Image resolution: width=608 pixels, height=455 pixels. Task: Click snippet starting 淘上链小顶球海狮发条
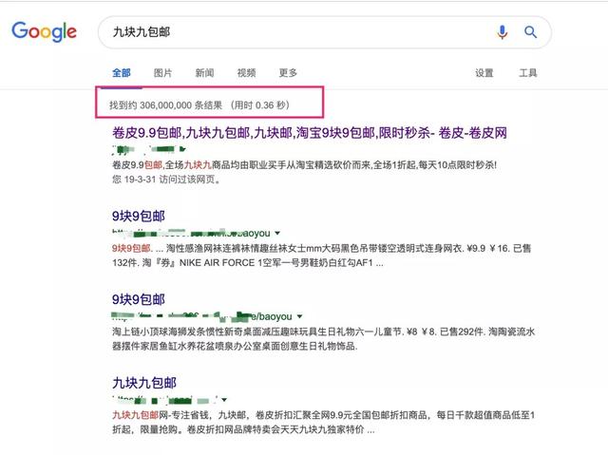(323, 339)
